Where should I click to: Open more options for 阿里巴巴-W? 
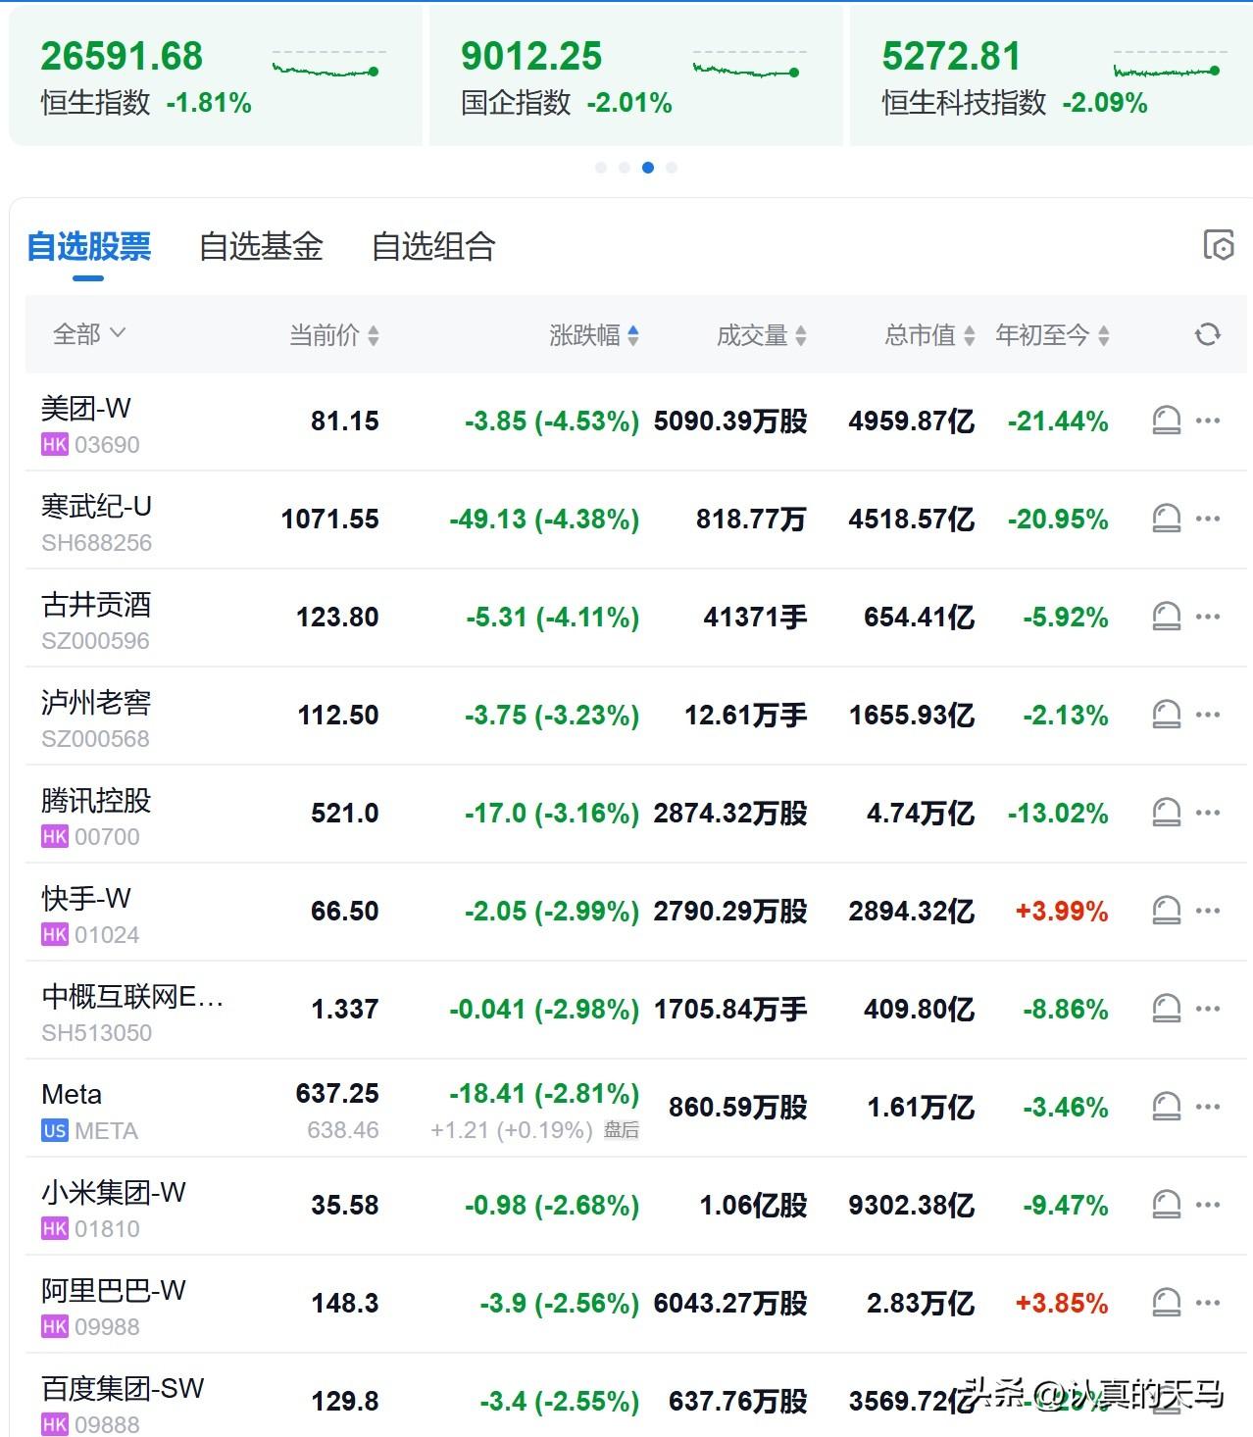click(1207, 1303)
